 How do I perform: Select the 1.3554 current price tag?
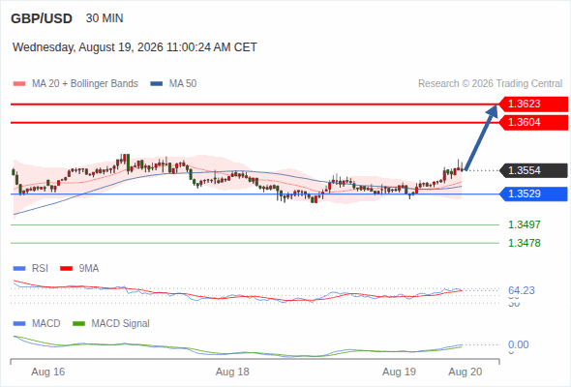533,170
